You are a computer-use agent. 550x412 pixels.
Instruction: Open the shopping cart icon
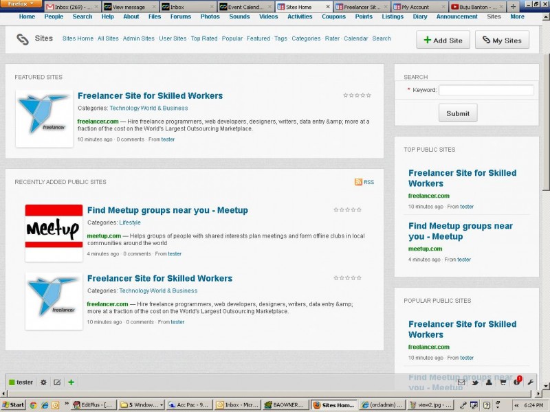pos(503,382)
